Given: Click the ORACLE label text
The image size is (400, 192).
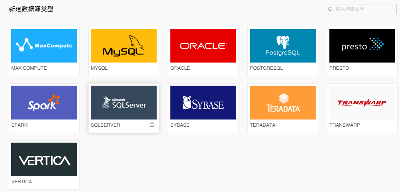Looking at the screenshot, I should pyautogui.click(x=180, y=68).
